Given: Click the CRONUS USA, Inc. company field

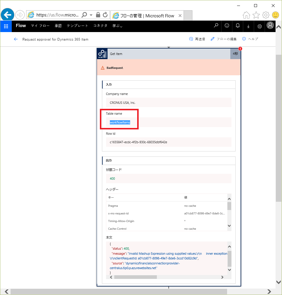Looking at the screenshot, I should 169,103.
